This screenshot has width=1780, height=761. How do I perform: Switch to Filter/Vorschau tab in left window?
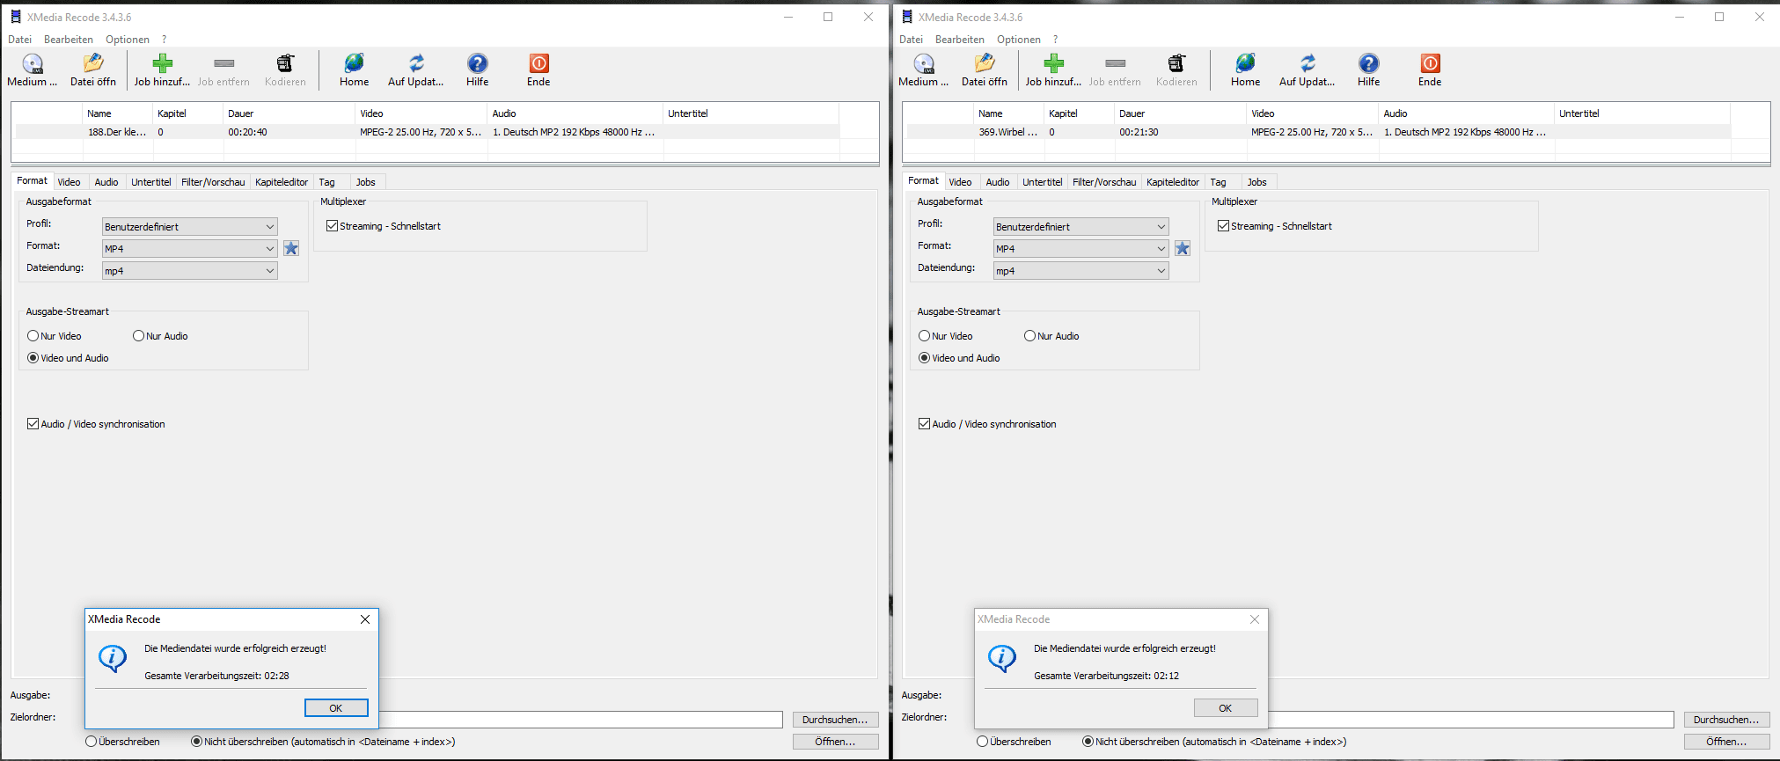coord(213,182)
